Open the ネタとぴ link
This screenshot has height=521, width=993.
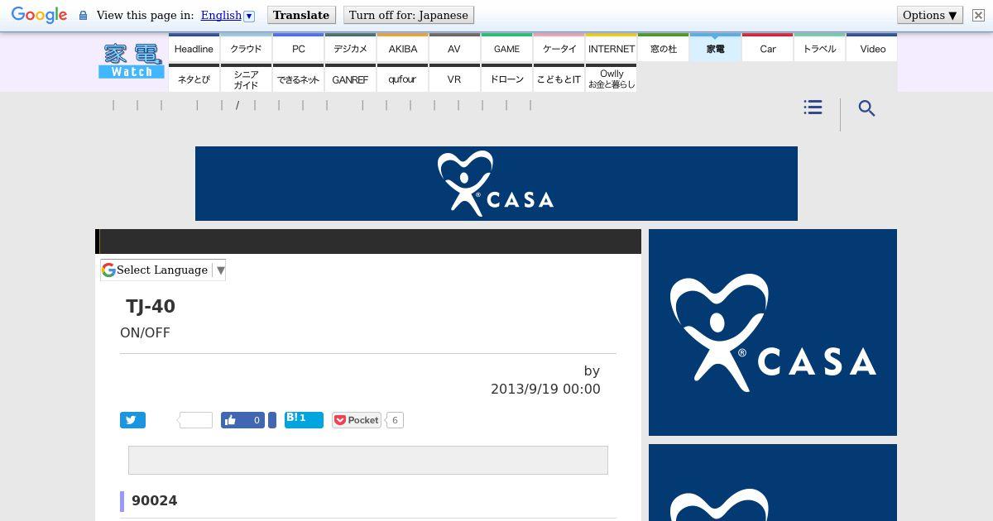tap(194, 79)
